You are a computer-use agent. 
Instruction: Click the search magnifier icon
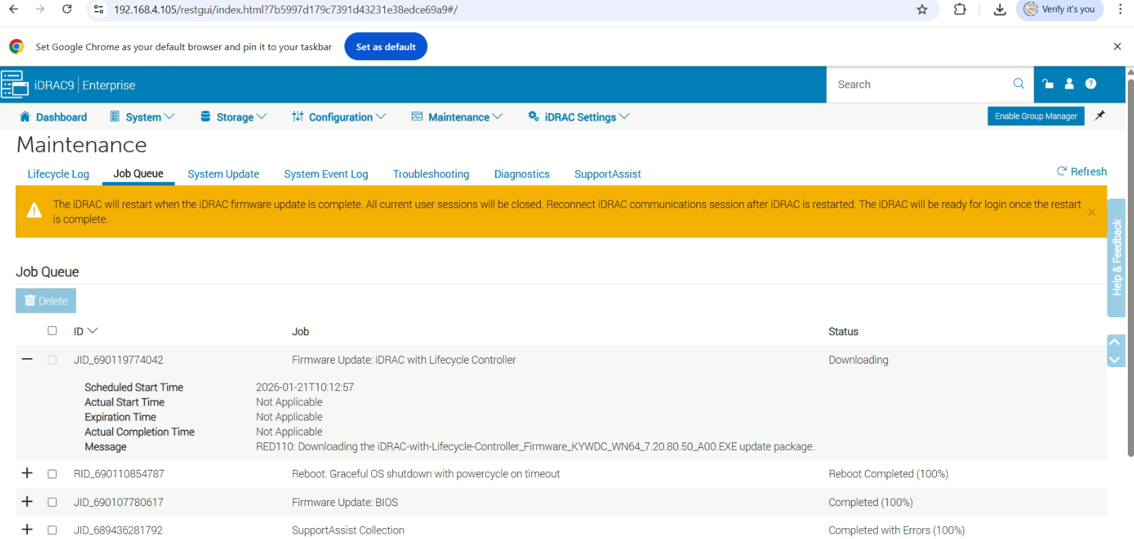point(1018,84)
